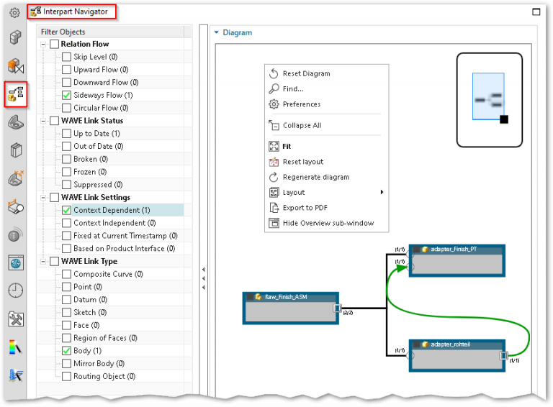Click the Find magnifier icon in context menu

click(274, 89)
